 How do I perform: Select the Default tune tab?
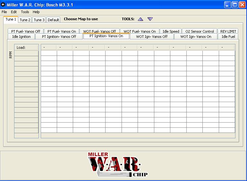tap(53, 20)
